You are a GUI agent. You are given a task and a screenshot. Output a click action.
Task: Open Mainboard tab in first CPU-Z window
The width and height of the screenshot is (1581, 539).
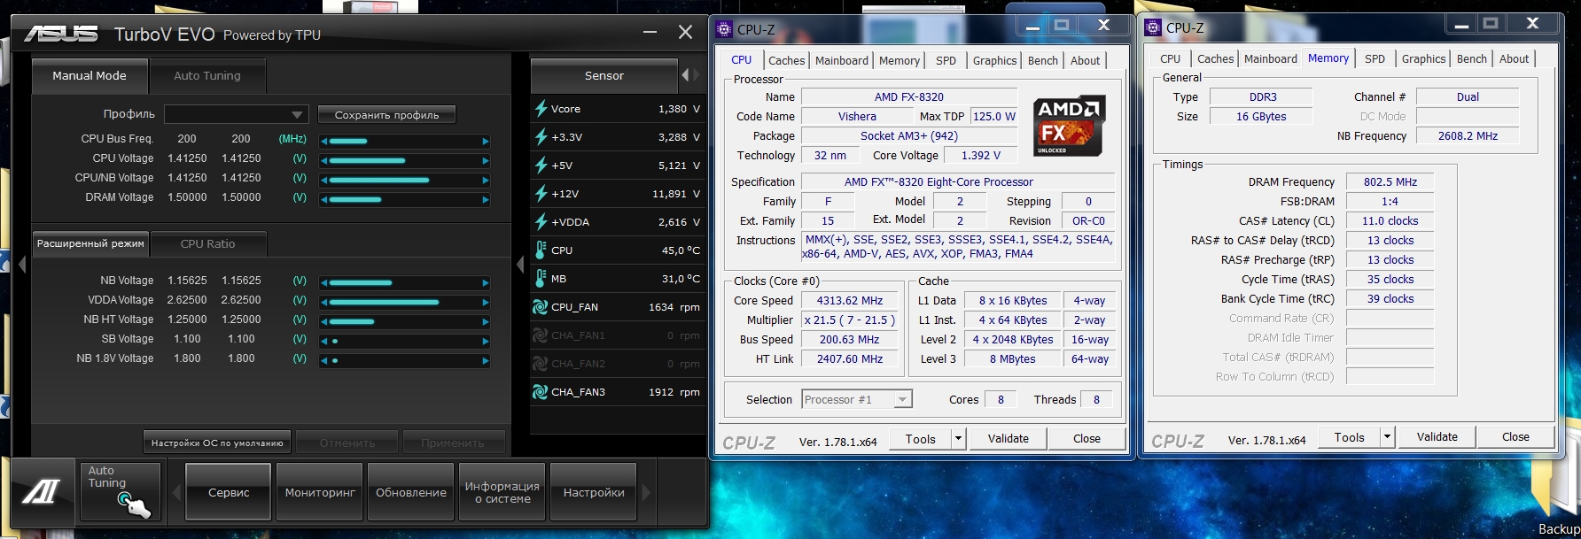click(842, 60)
